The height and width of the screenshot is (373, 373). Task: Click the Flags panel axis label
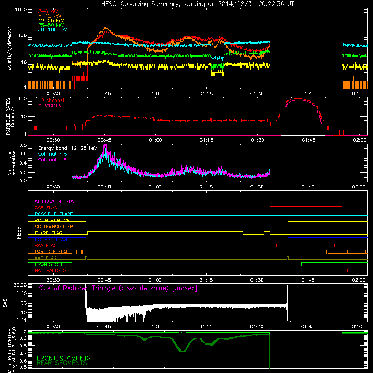(x=19, y=233)
